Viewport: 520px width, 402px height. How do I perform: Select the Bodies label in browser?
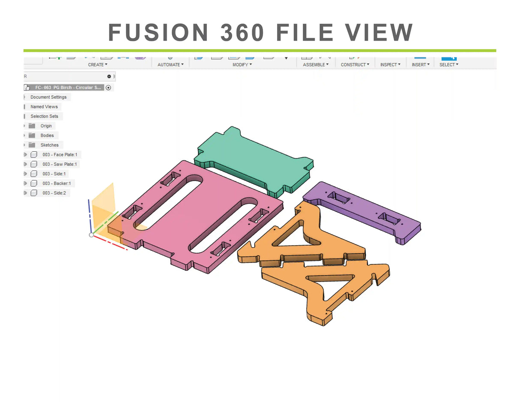pos(47,135)
